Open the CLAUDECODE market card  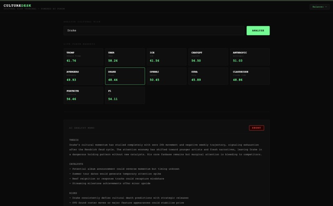click(x=250, y=76)
